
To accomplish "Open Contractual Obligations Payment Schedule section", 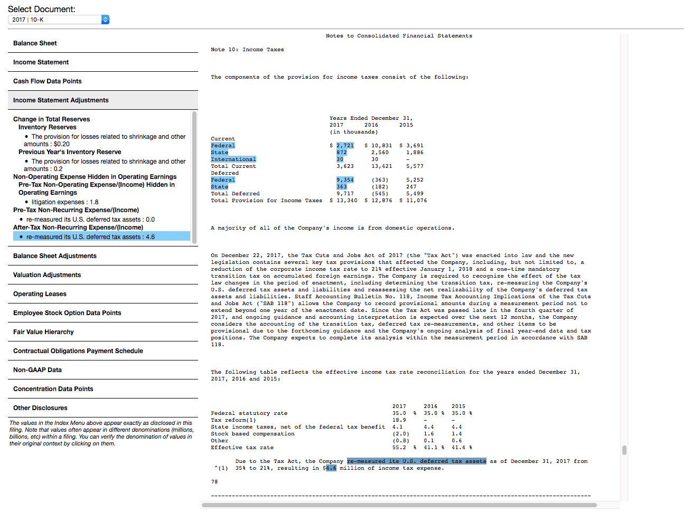I will (x=103, y=351).
